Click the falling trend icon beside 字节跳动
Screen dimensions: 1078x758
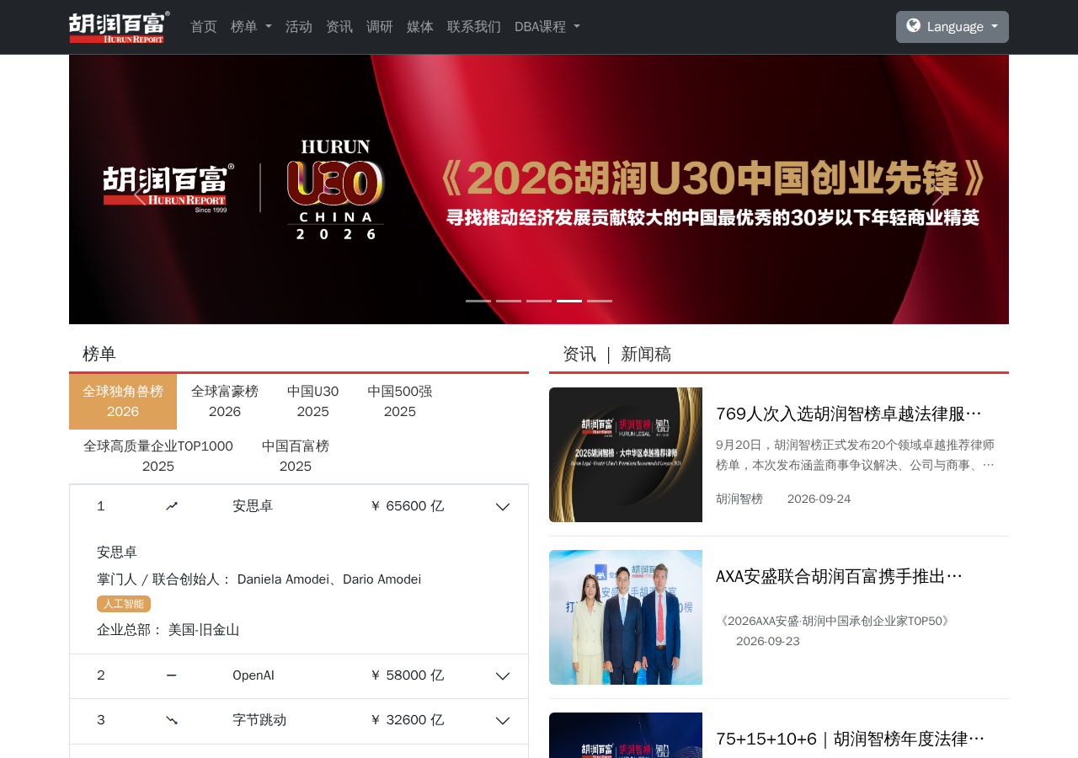[x=172, y=720]
